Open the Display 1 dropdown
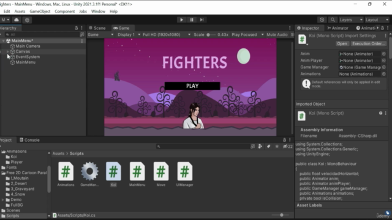 tap(129, 35)
